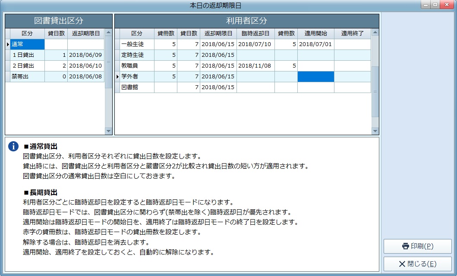Click empty 貸日数 cell in 通常 row

click(56, 44)
